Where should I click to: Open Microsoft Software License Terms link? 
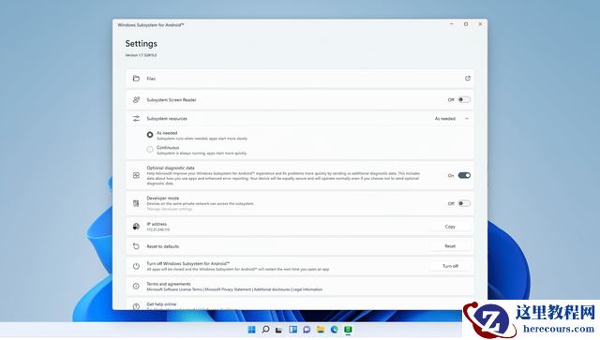coord(174,289)
